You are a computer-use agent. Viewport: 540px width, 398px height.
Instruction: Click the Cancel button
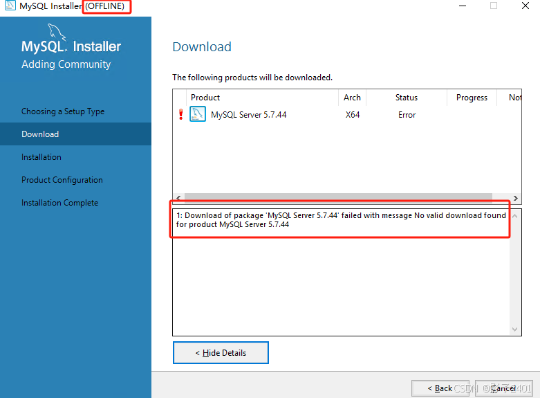click(x=504, y=388)
